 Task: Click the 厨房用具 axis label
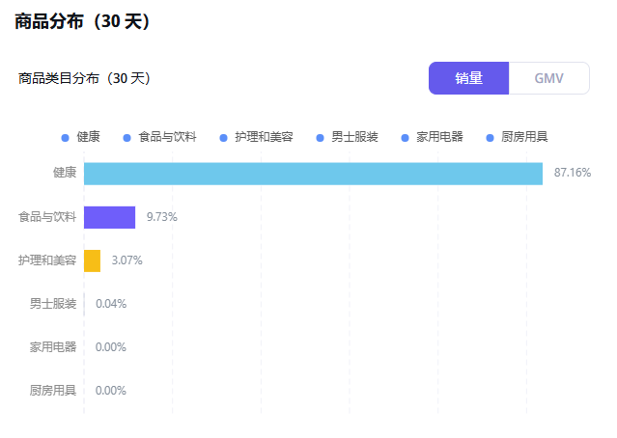[53, 391]
